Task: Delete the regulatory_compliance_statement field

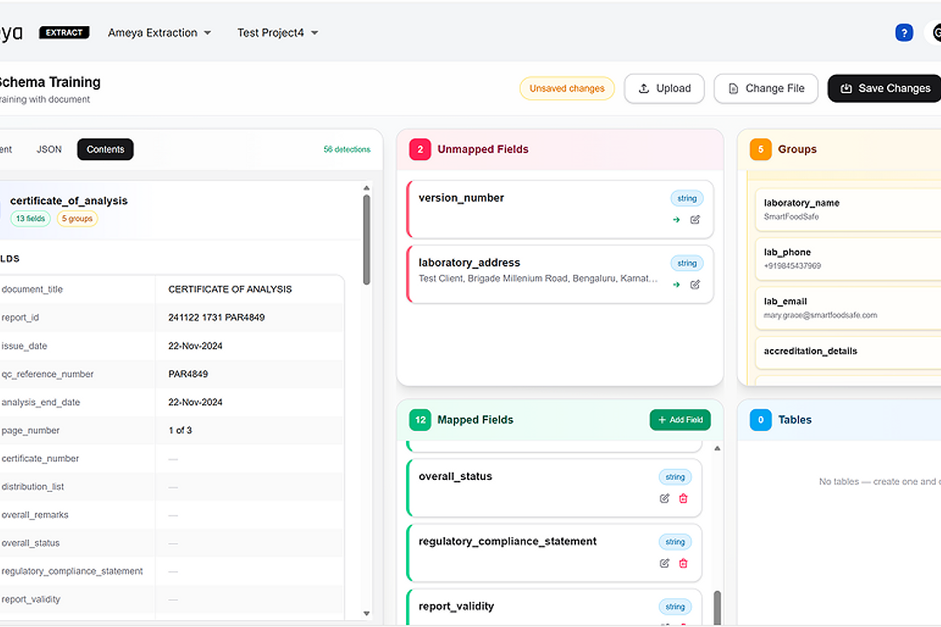Action: (683, 563)
